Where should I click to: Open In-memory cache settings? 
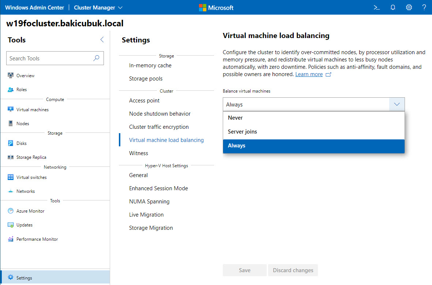(x=150, y=65)
